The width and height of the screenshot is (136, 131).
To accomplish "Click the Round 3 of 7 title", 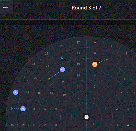I will [86, 8].
